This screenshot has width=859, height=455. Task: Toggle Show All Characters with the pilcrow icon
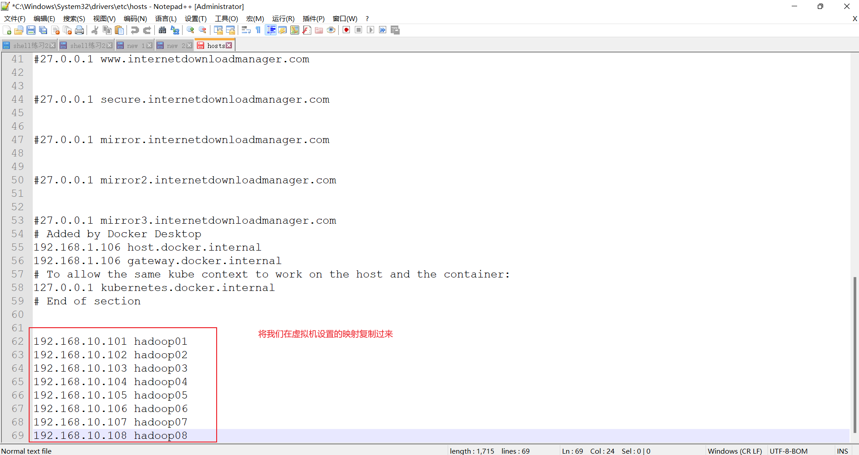click(x=258, y=30)
